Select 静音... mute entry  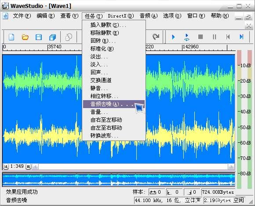[x=114, y=88]
